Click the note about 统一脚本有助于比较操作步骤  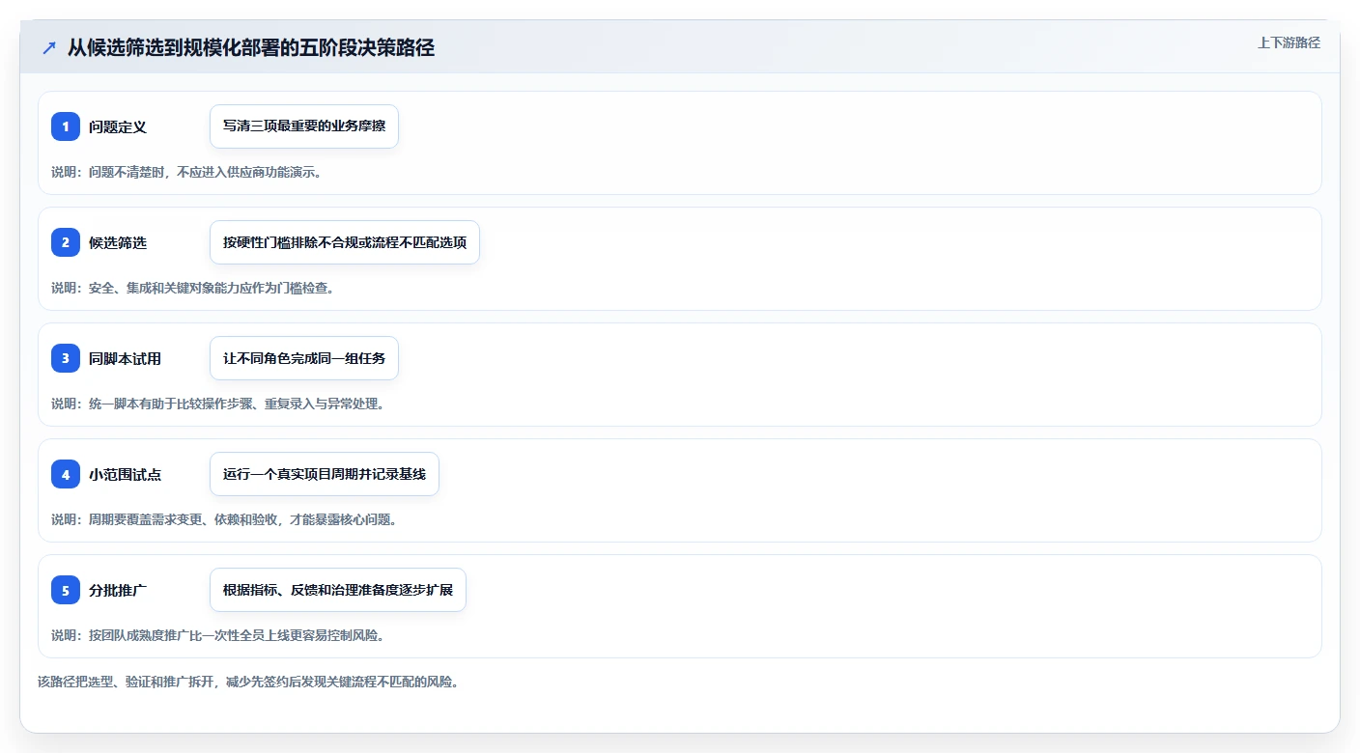pos(218,404)
